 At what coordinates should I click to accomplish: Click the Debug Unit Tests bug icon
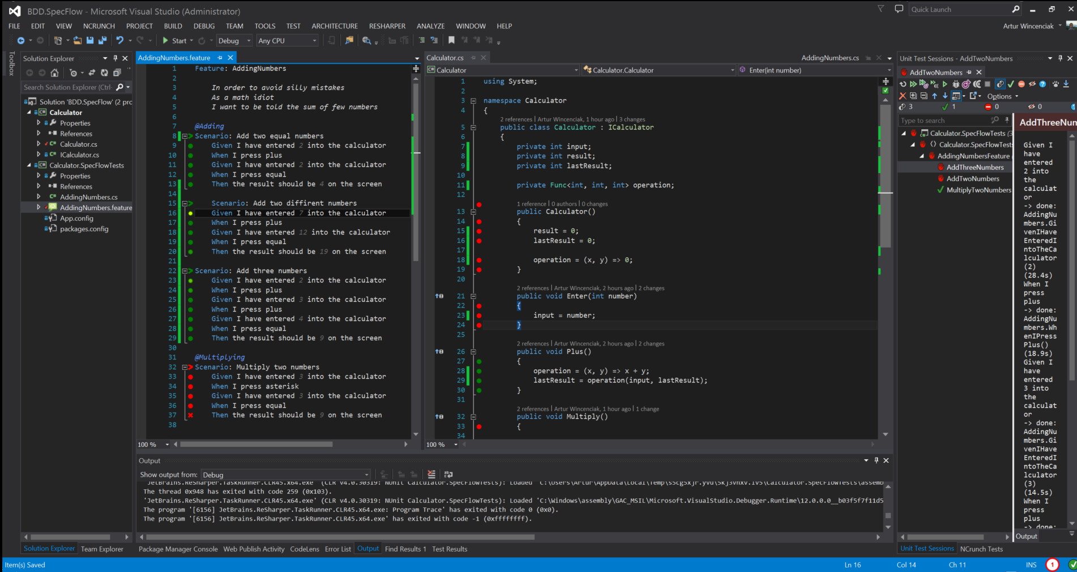(x=956, y=84)
